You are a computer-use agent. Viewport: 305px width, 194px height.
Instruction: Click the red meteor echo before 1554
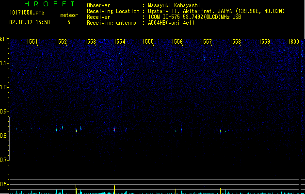[114, 129]
